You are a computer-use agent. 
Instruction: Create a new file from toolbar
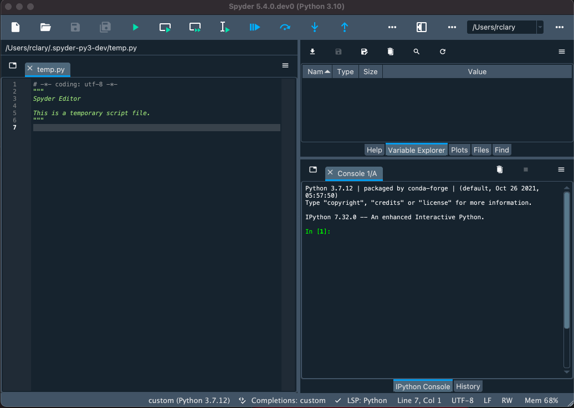coord(16,27)
